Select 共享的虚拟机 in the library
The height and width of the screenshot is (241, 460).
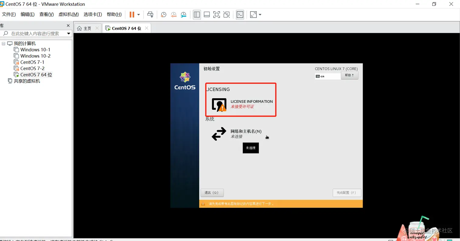click(27, 81)
